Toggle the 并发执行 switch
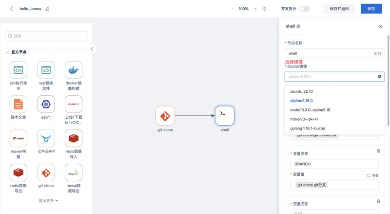390x214 pixels. (x=304, y=9)
